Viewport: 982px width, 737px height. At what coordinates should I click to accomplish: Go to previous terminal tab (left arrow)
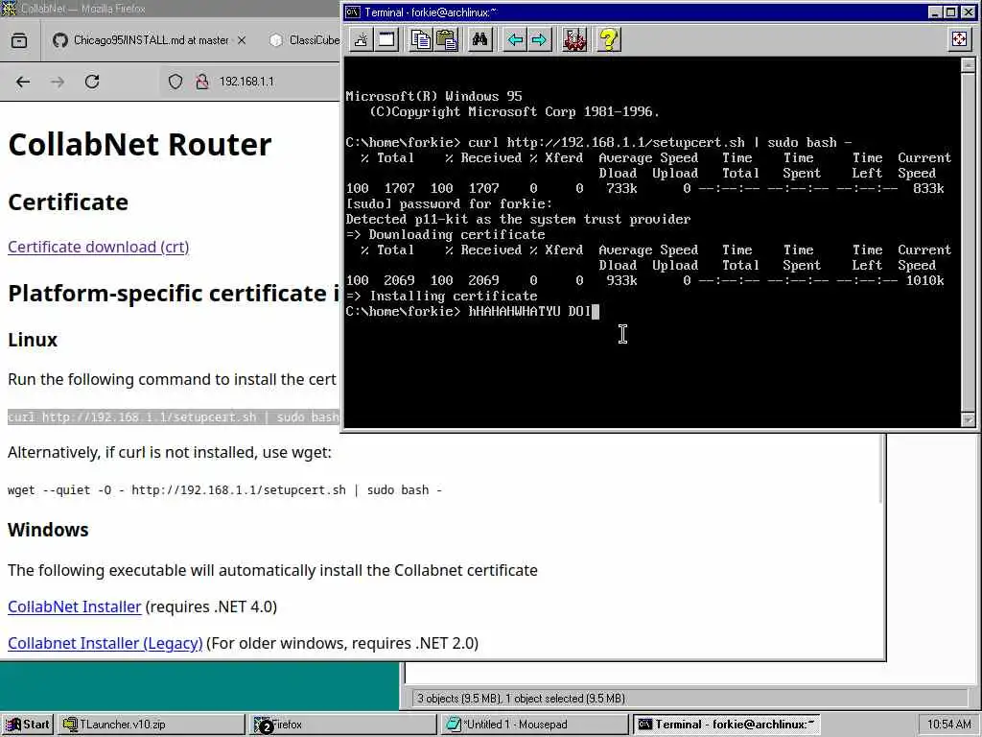pyautogui.click(x=515, y=40)
